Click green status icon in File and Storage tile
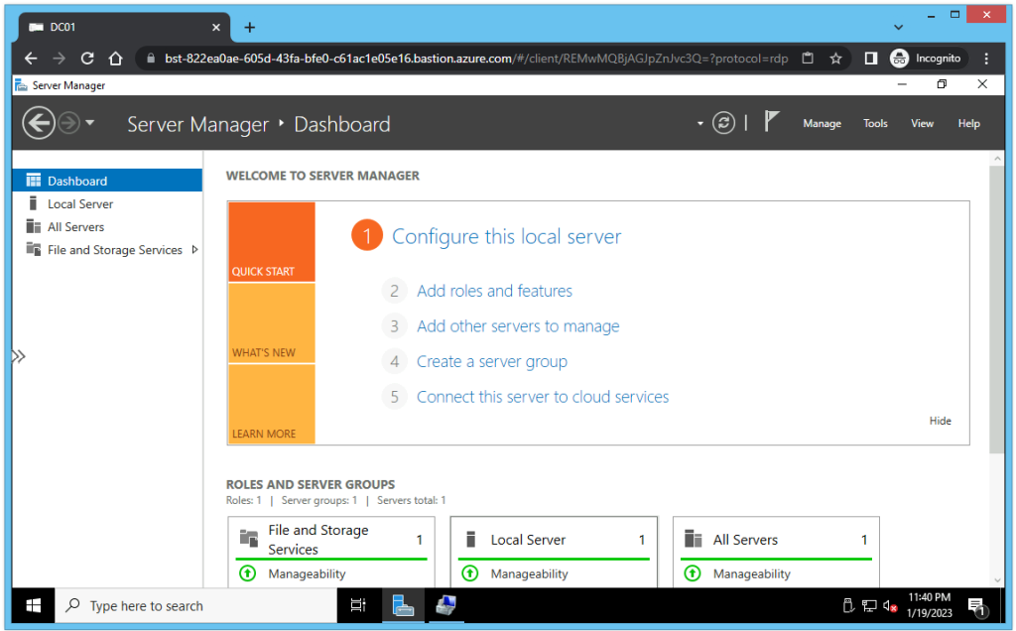Viewport: 1016px width, 631px height. point(247,573)
